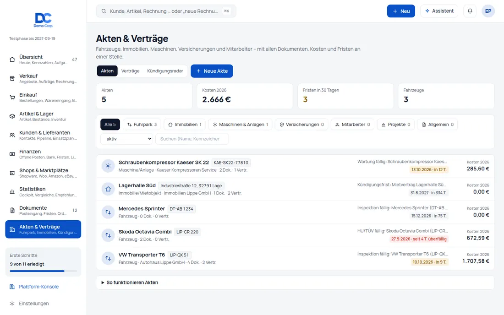Click the Einstellungen gear icon
504x315 pixels.
pos(12,304)
